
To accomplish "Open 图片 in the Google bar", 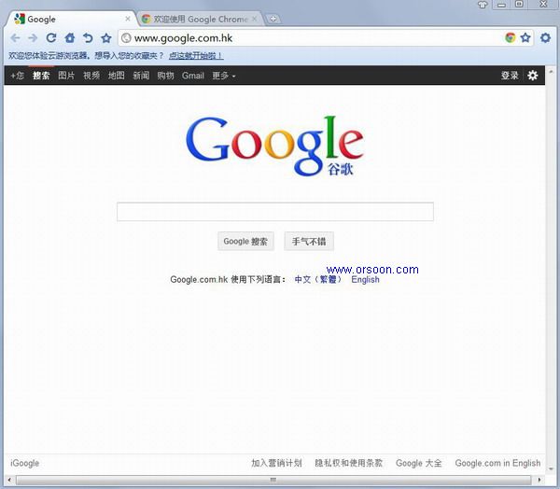I will coord(66,76).
